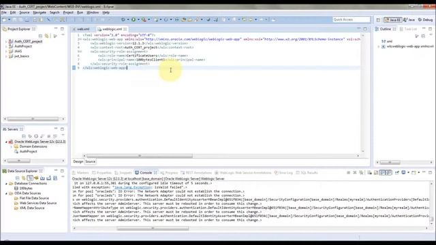Expand Auth_CERT_project in Project Explorer
The width and height of the screenshot is (436, 245).
(6, 42)
